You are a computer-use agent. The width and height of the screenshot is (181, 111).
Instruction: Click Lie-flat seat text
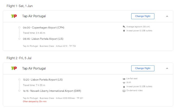[x=132, y=79]
